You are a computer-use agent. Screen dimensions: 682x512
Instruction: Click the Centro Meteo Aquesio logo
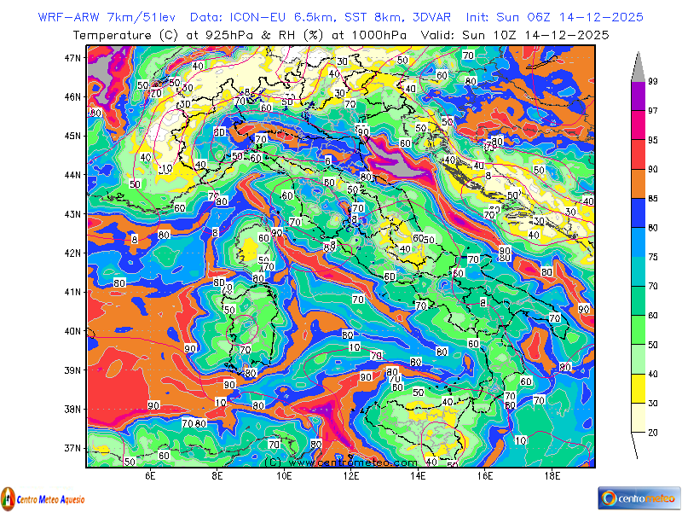coord(43,497)
